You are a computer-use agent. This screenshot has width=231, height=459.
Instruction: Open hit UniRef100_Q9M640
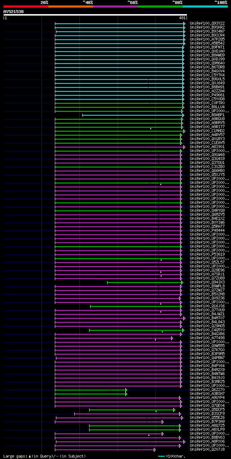point(207,63)
